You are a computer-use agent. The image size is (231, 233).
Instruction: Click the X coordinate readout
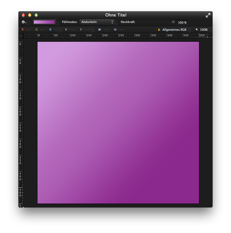(70, 30)
